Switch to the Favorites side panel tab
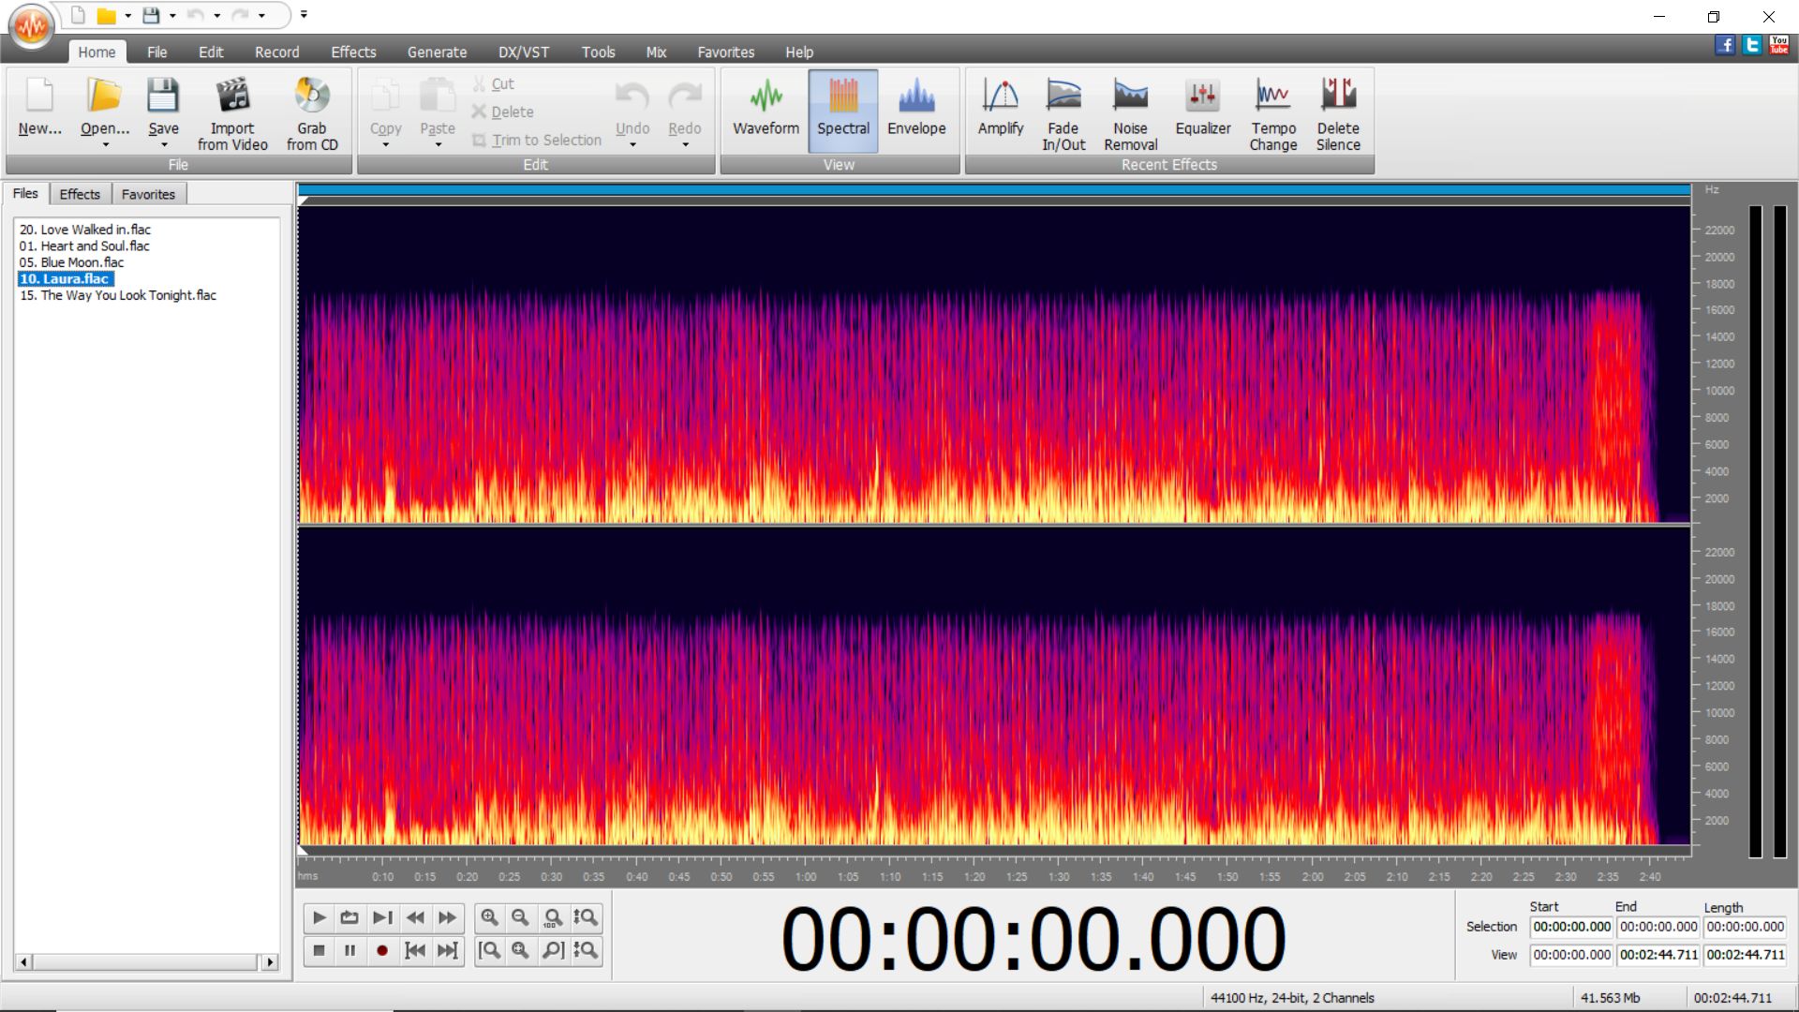The height and width of the screenshot is (1012, 1799). pos(148,194)
